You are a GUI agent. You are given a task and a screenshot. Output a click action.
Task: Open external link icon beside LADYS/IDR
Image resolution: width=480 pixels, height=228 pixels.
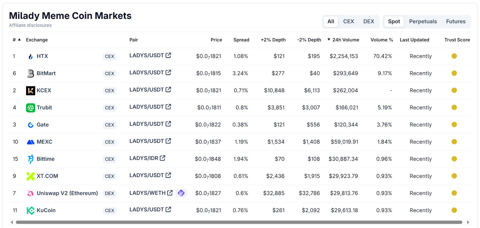163,158
